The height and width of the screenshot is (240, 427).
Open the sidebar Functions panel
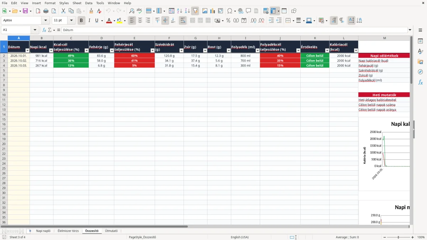tap(420, 82)
